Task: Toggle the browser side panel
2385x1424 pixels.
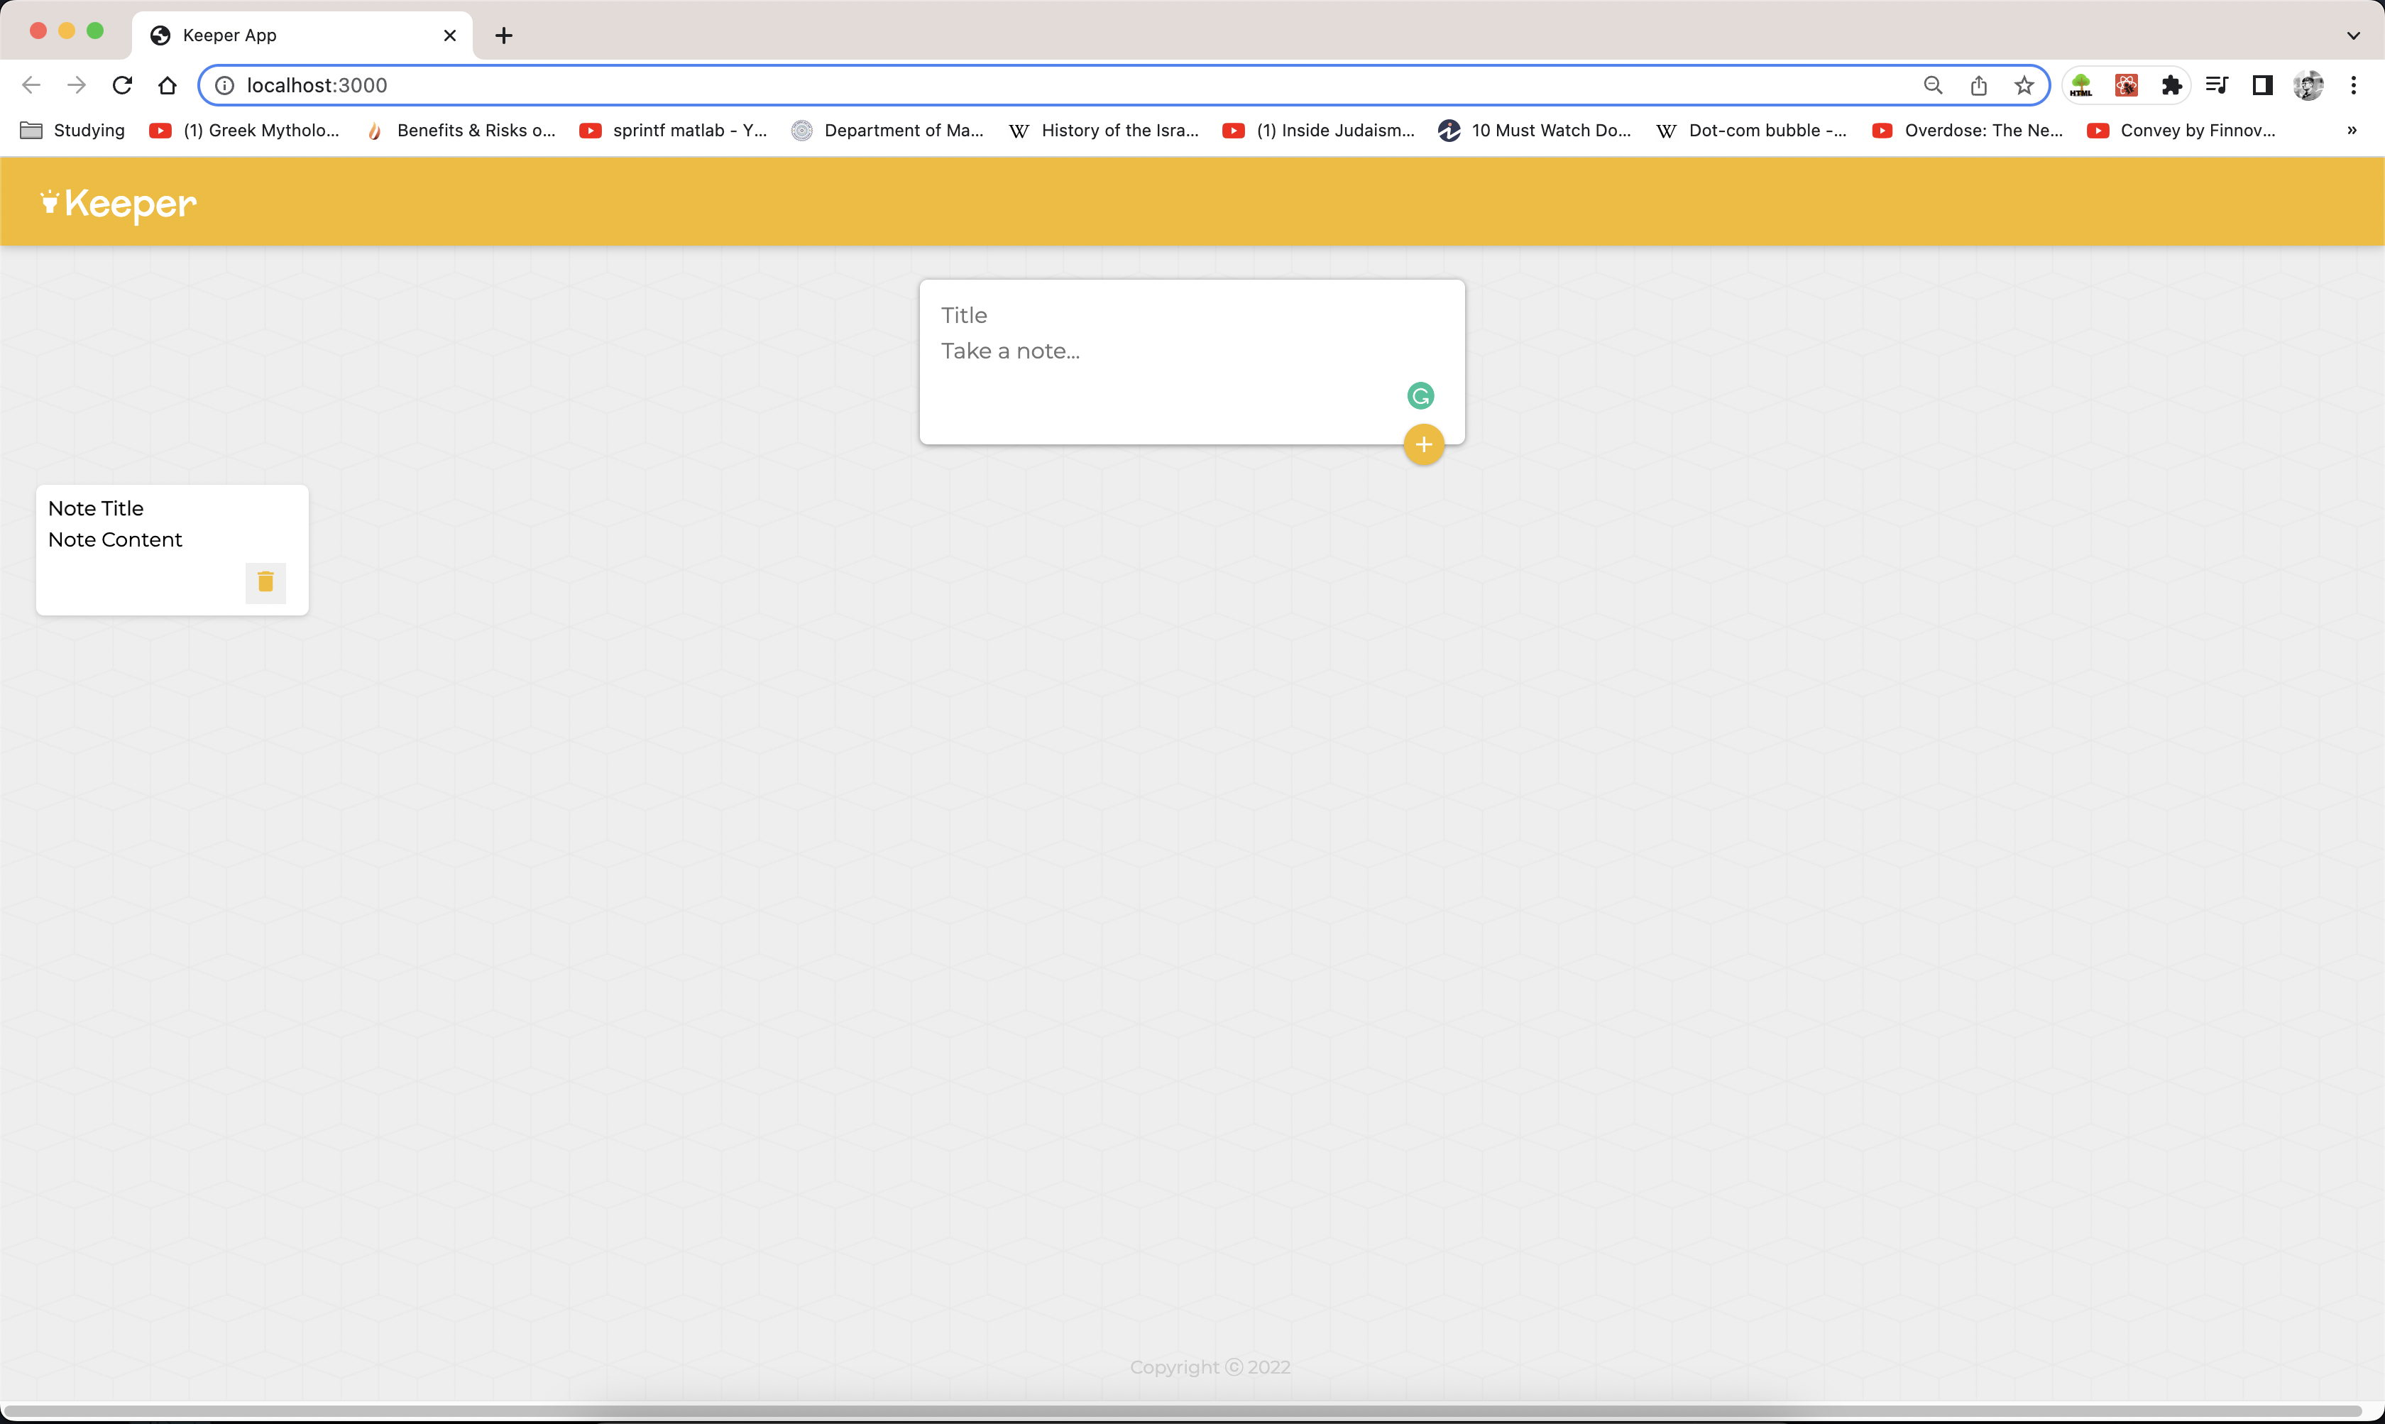Action: click(2262, 85)
